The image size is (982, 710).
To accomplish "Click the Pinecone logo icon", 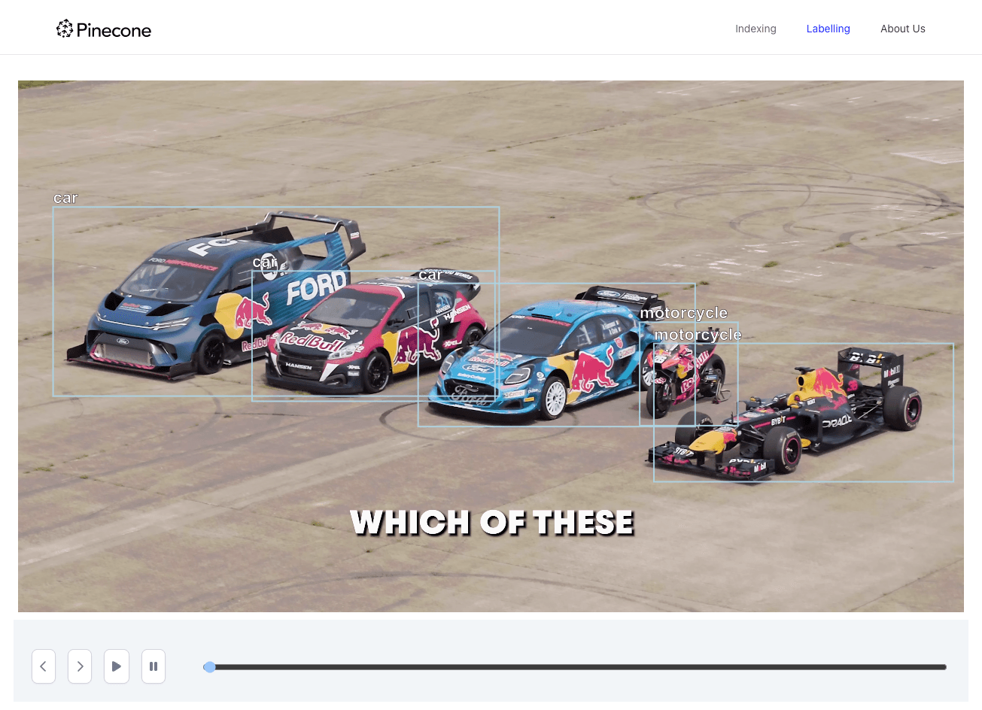I will (65, 29).
